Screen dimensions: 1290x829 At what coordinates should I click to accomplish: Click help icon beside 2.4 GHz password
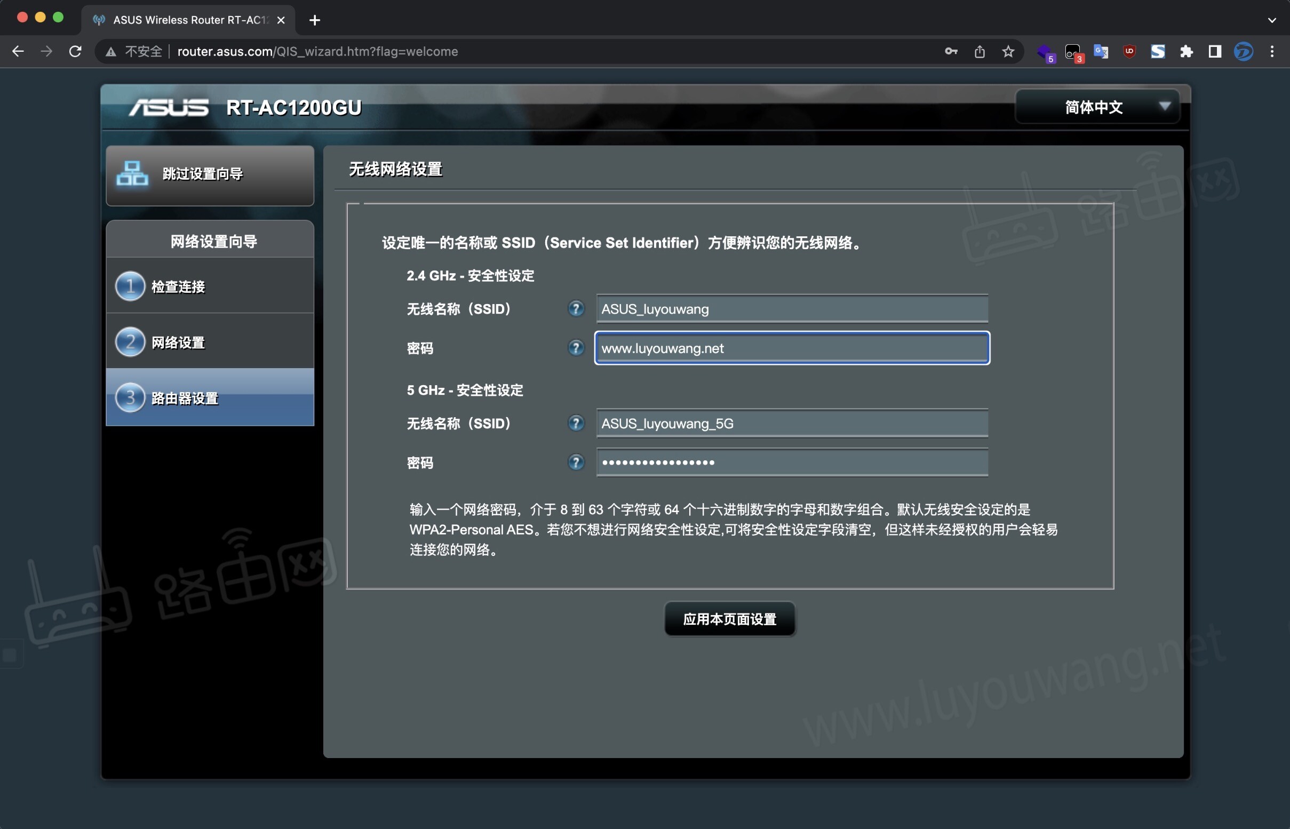tap(576, 348)
